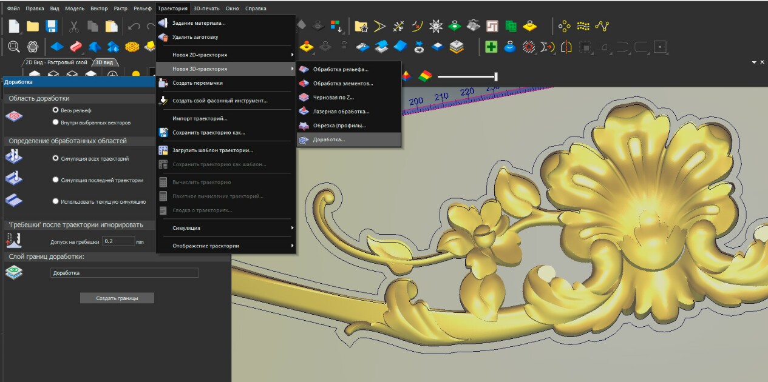Expand 'Отображение траектории' submenu
The width and height of the screenshot is (768, 382).
(226, 246)
